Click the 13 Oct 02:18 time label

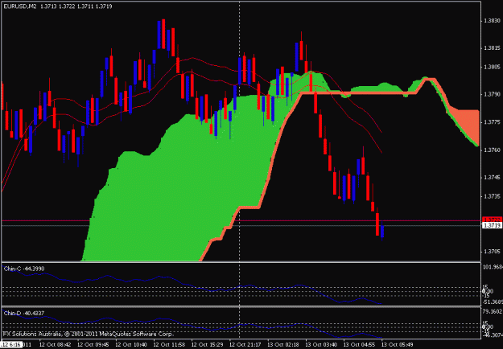point(283,345)
